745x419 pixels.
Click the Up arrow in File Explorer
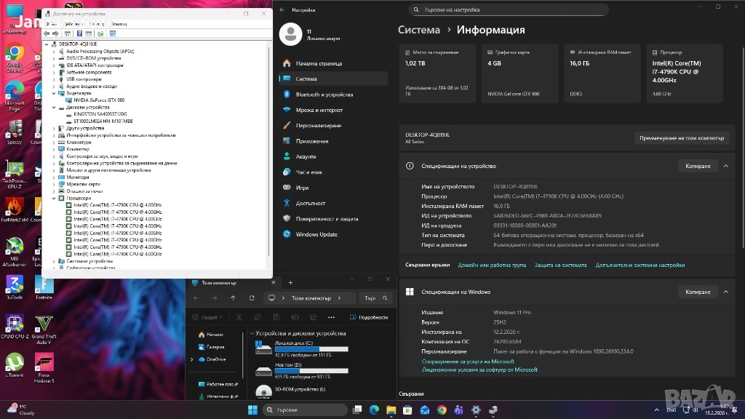coord(233,298)
